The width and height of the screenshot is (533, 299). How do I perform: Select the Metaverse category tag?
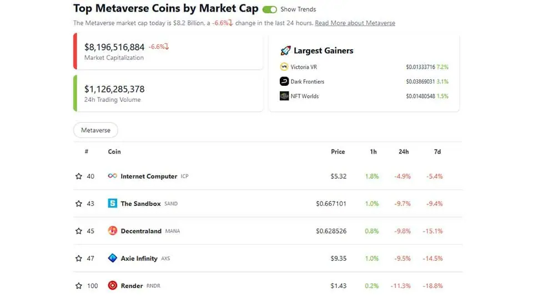[x=95, y=131]
